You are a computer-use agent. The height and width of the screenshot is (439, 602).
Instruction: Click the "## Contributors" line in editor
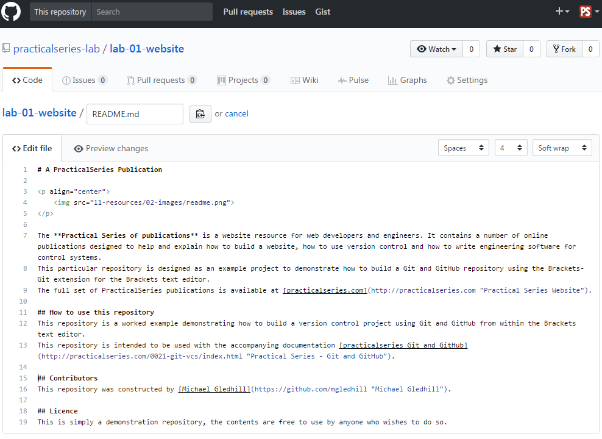68,378
